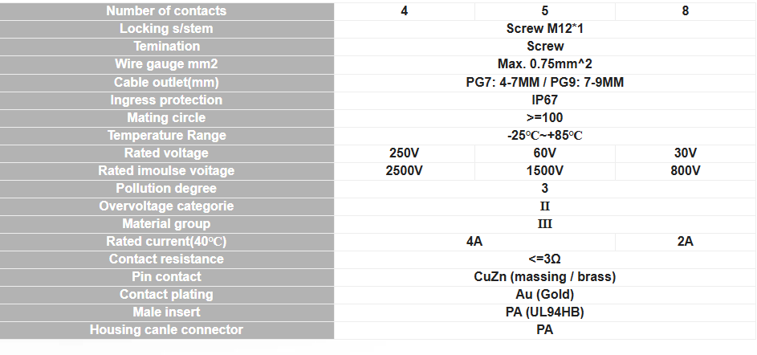Select the "250V" rated voltage cell
Screen dimensions: 757x355
pyautogui.click(x=404, y=153)
